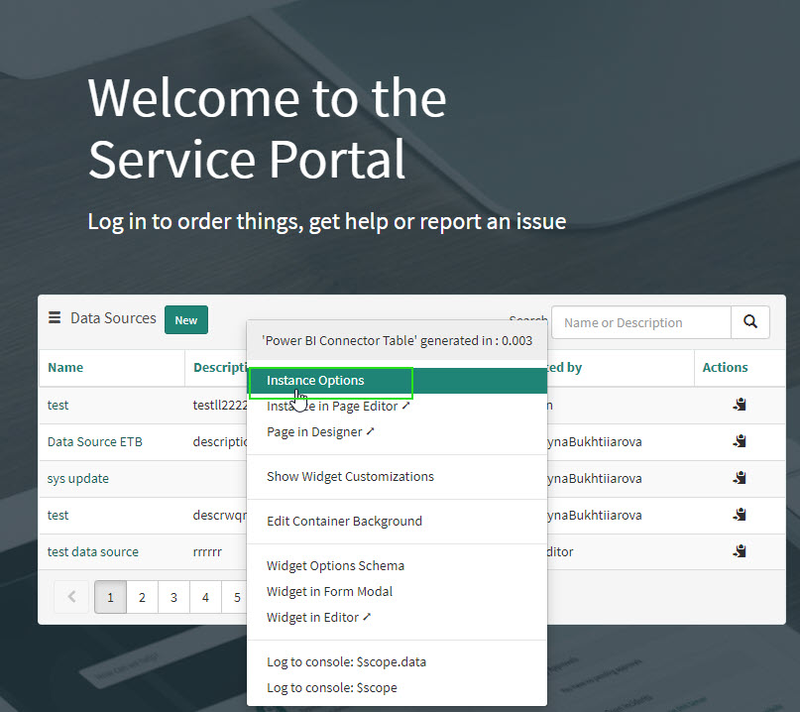Click action icon in Data Source ETB row
The image size is (800, 712).
click(739, 441)
